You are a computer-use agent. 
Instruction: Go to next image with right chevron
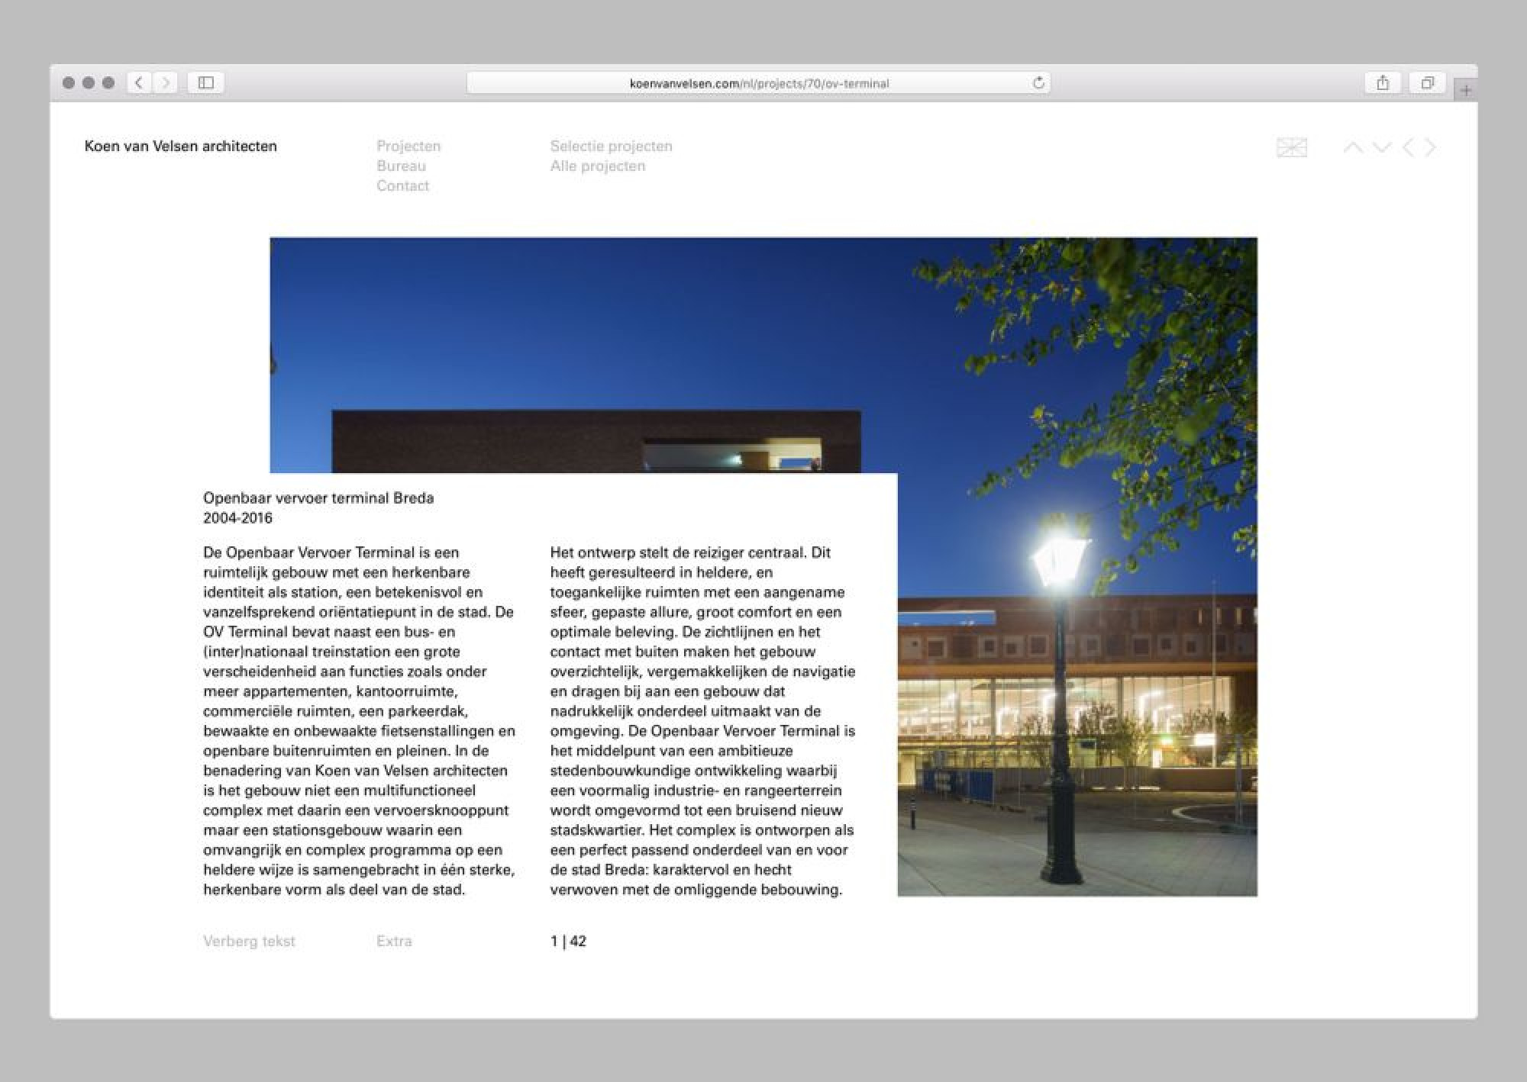pyautogui.click(x=1431, y=147)
